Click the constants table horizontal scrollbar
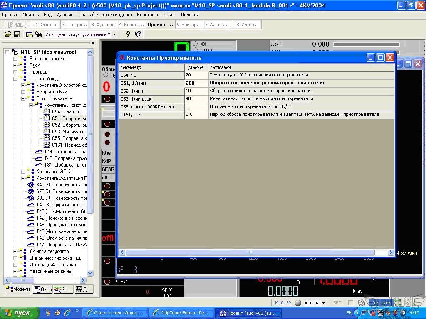Viewport: 426px width, 319px height. click(x=250, y=252)
